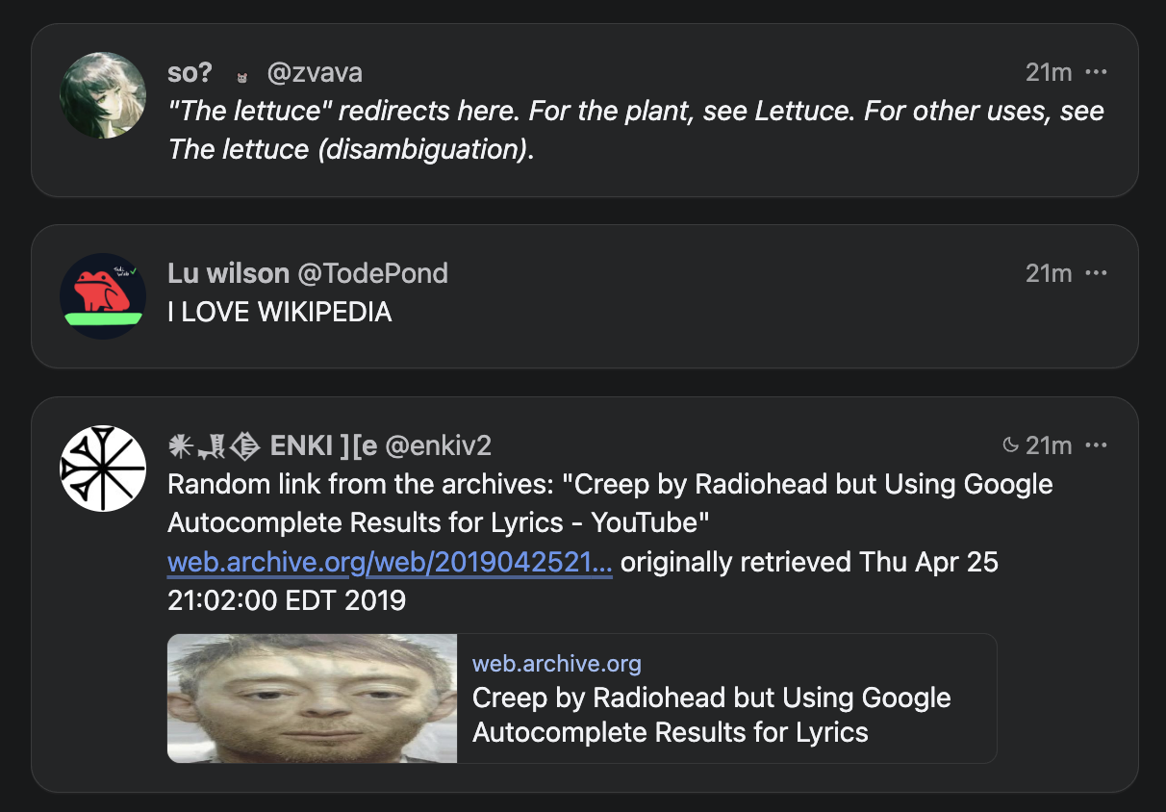Image resolution: width=1166 pixels, height=812 pixels.
Task: Click ENKI's black-and-white symbol avatar
Action: pyautogui.click(x=103, y=469)
